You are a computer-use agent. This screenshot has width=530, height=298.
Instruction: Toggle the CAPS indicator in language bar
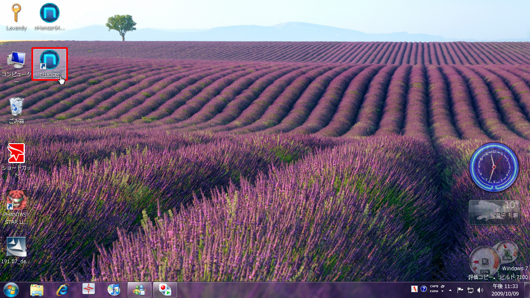tap(434, 286)
